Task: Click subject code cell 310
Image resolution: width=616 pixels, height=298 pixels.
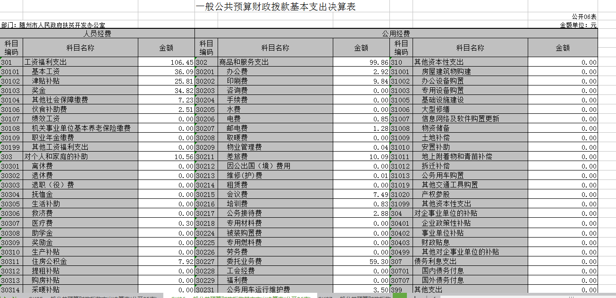Action: tap(401, 62)
